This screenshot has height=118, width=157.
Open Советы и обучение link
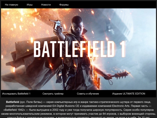coord(88,94)
